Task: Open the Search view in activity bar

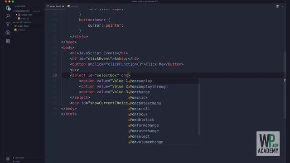Action: 8,16
